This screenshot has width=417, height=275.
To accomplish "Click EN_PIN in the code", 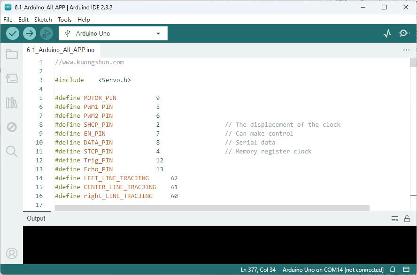I will pos(94,134).
